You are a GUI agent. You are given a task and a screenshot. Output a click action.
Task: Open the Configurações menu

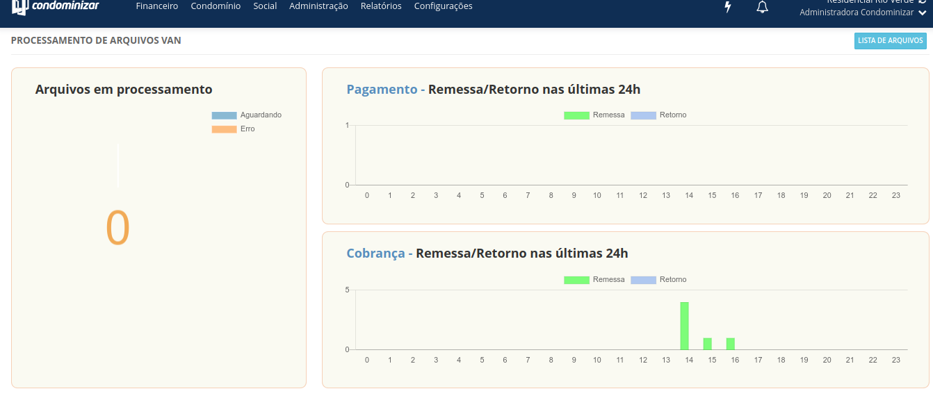tap(443, 6)
